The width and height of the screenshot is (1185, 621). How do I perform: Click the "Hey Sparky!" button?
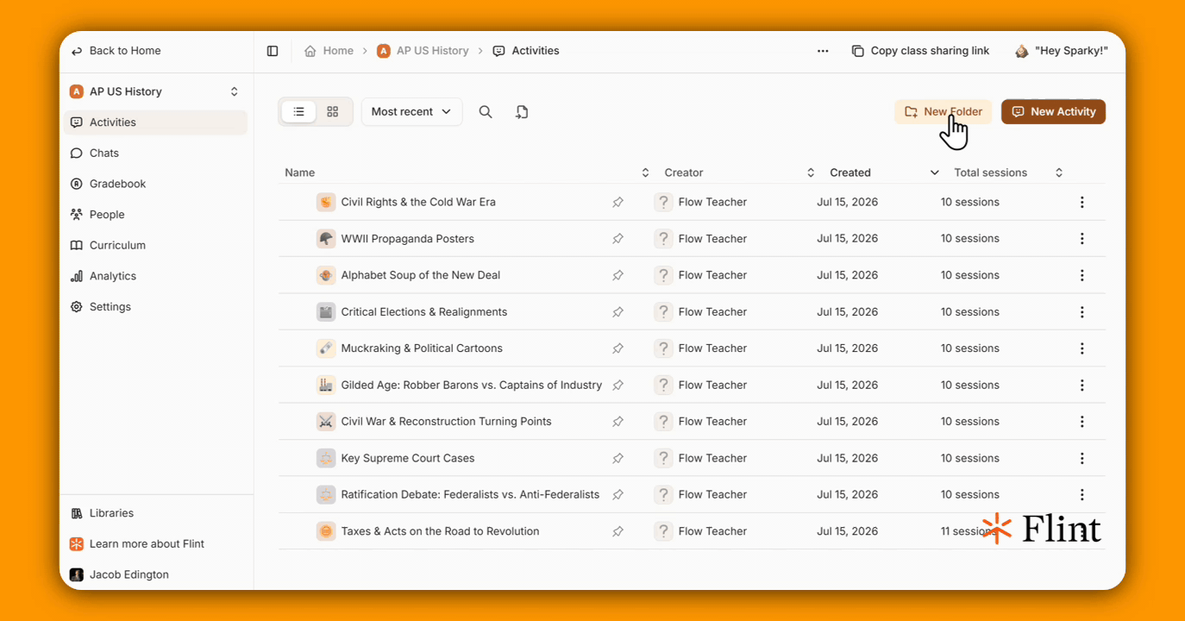[1061, 51]
